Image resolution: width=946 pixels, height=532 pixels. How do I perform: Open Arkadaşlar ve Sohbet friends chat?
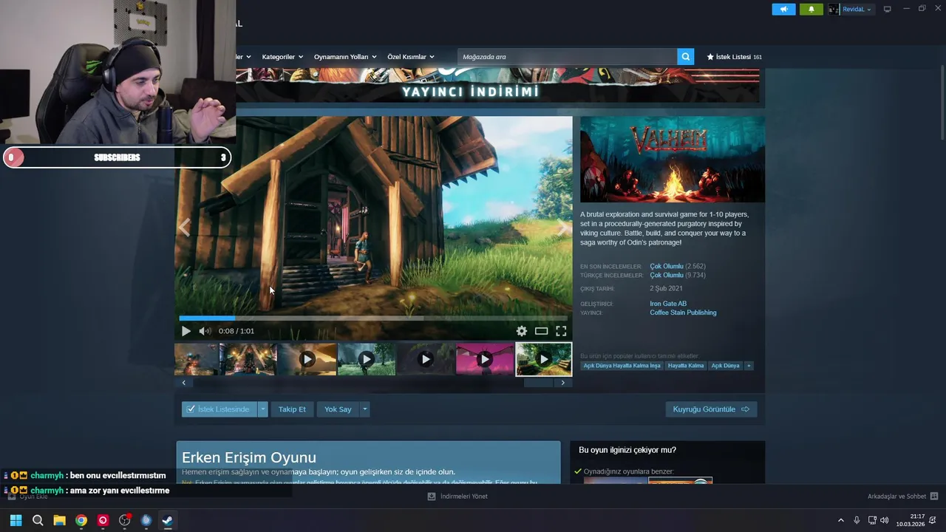(902, 497)
